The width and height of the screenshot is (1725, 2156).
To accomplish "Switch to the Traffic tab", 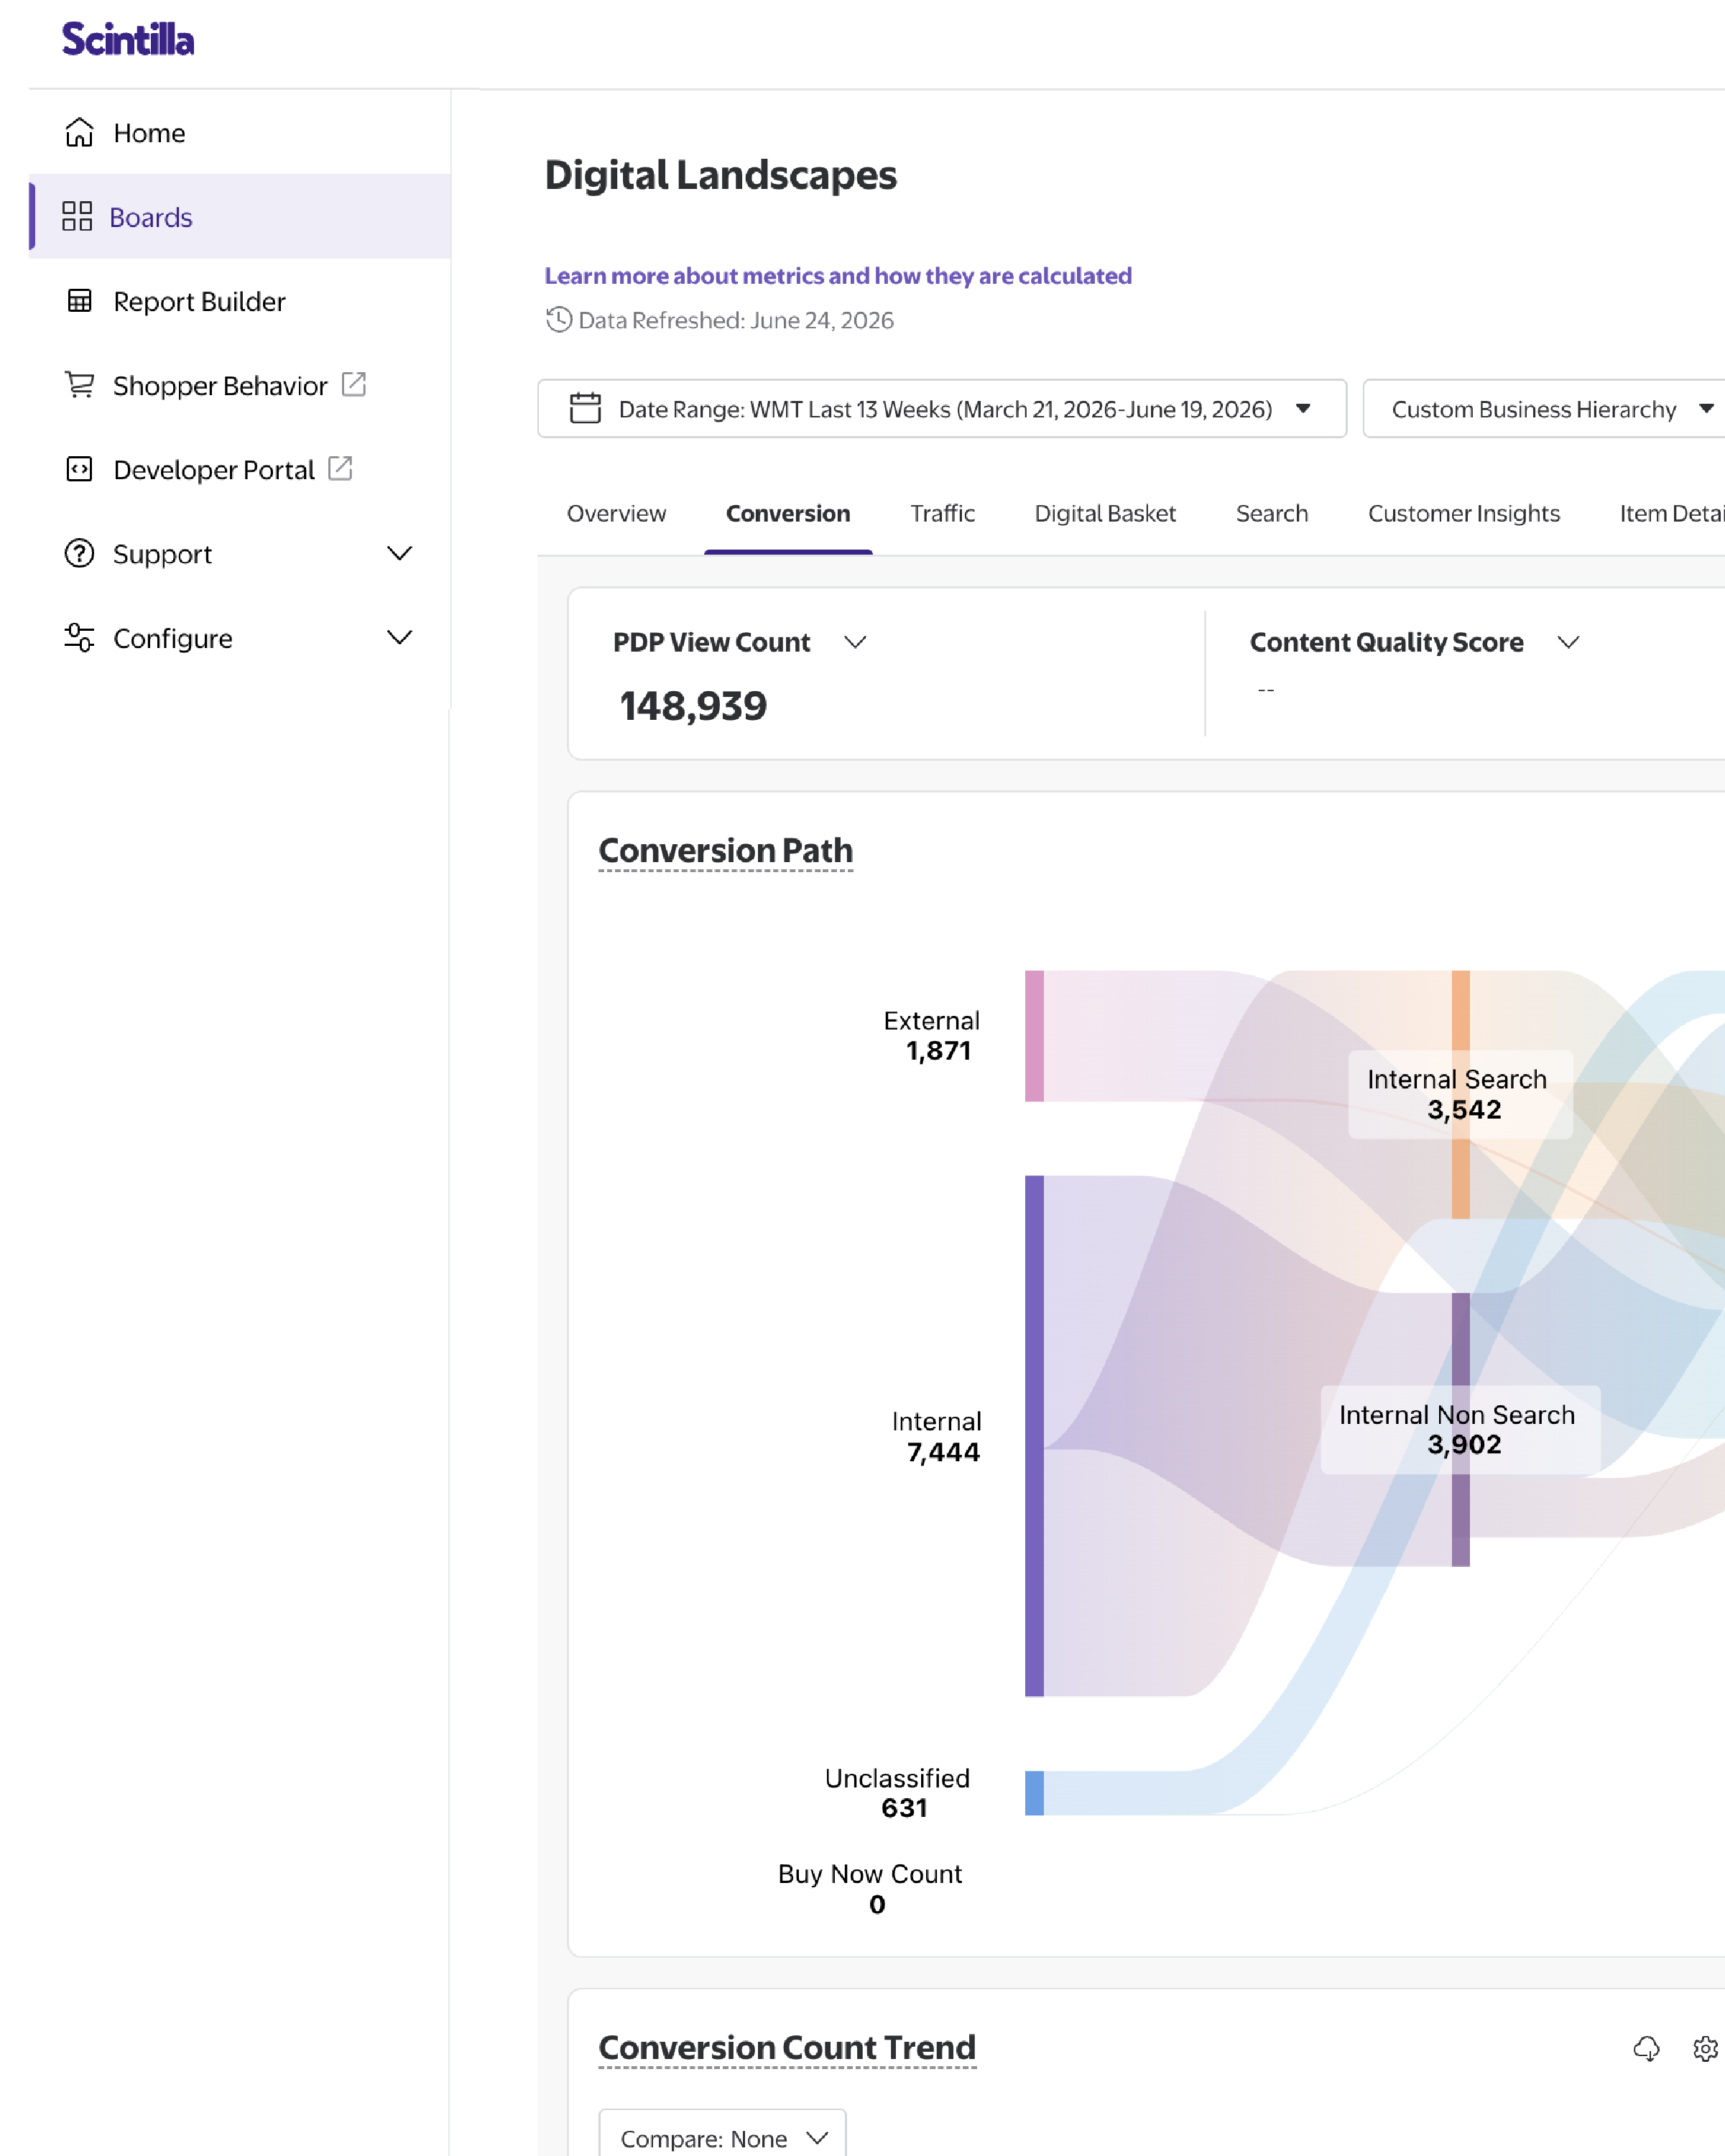I will click(x=942, y=513).
